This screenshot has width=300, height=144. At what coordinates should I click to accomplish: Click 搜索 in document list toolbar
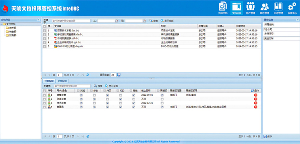pyautogui.click(x=154, y=21)
